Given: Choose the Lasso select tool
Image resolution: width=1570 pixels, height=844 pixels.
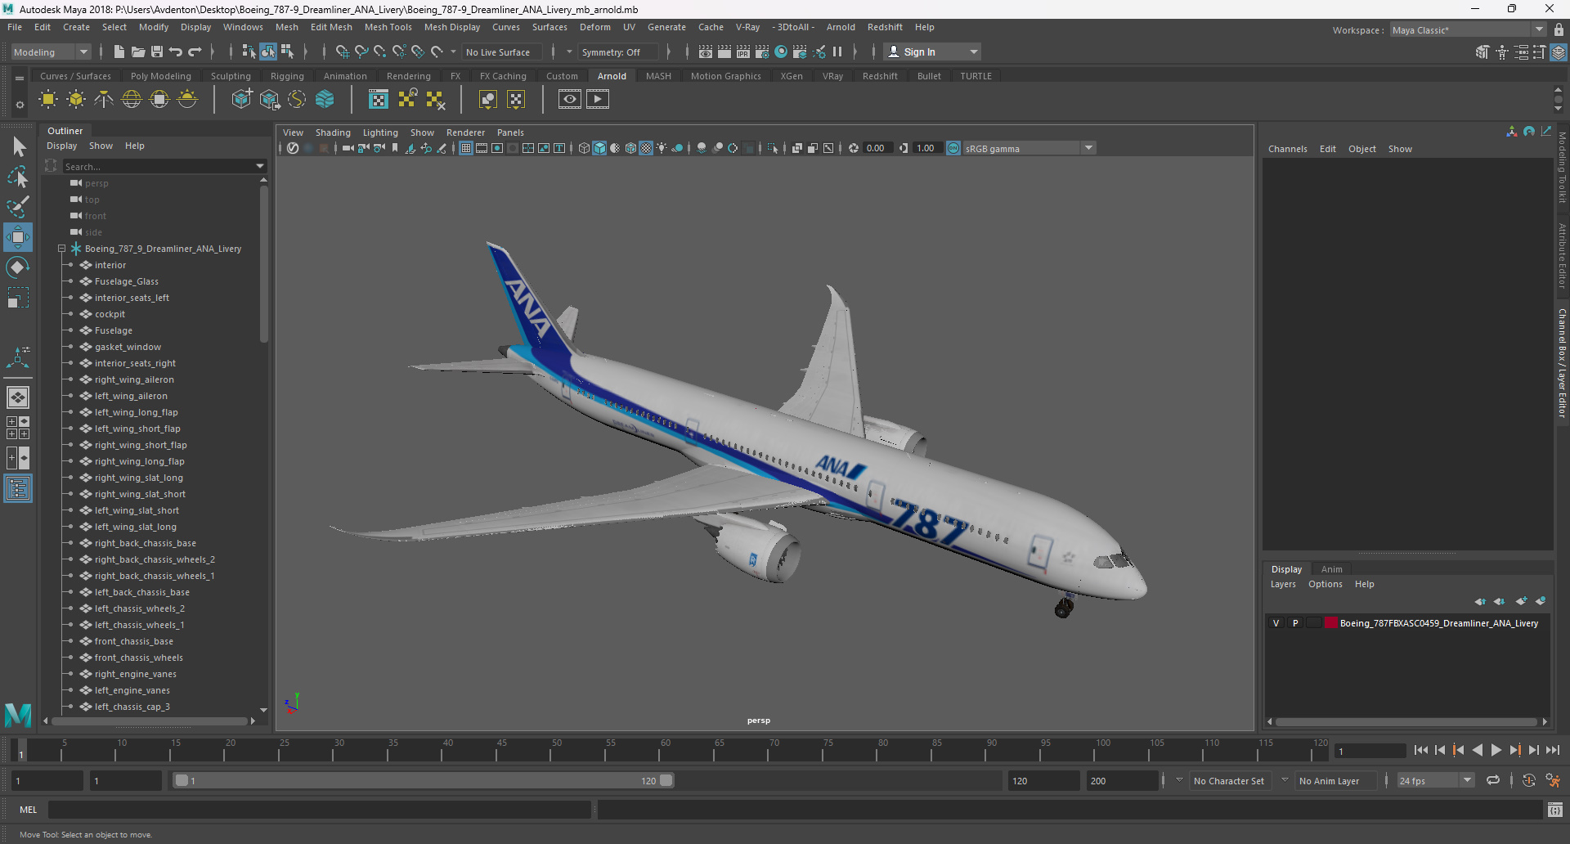Looking at the screenshot, I should (x=18, y=177).
